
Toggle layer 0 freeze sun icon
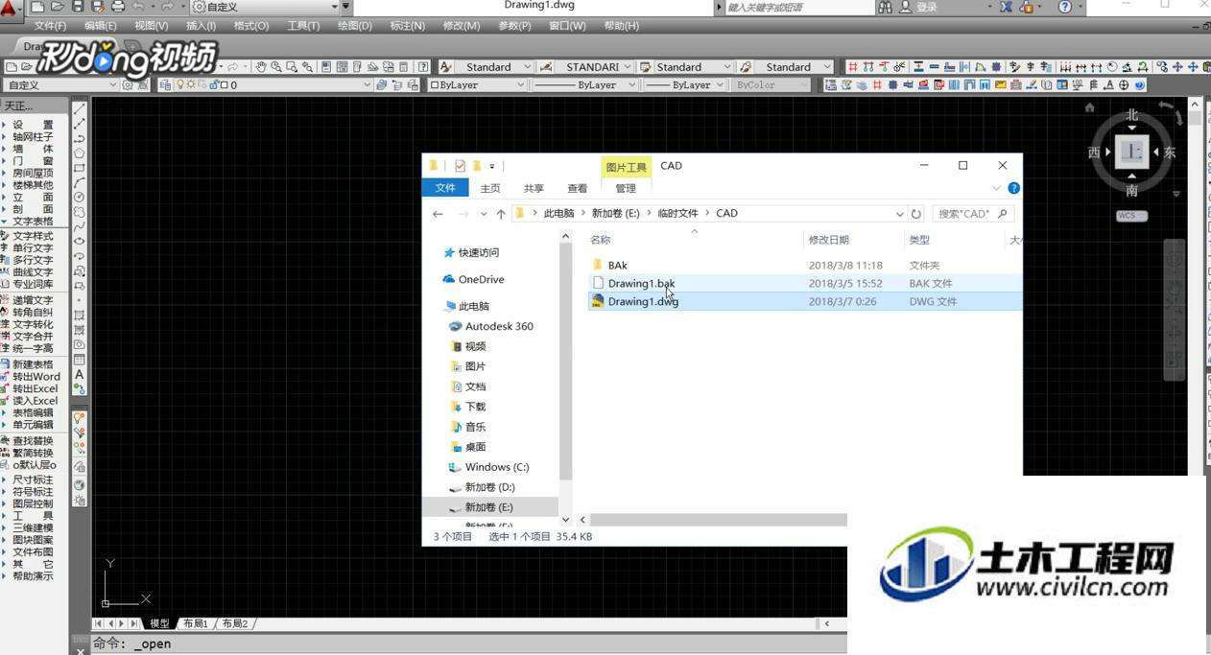point(190,84)
